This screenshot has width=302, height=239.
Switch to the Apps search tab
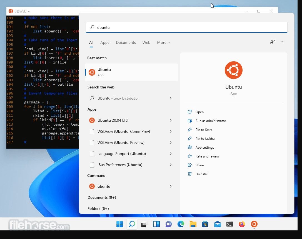pyautogui.click(x=105, y=42)
